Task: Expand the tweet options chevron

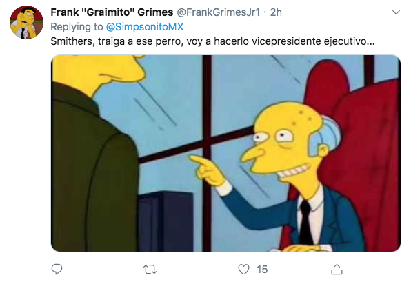Action: point(396,12)
